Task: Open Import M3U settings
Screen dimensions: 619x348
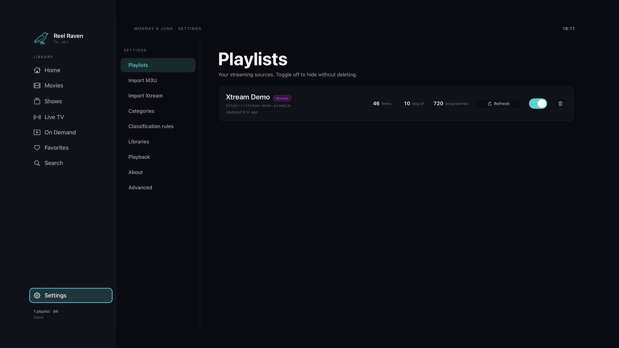Action: tap(158, 80)
